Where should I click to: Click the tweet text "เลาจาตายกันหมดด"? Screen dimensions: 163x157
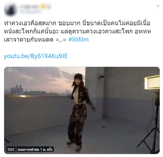click(x=29, y=39)
